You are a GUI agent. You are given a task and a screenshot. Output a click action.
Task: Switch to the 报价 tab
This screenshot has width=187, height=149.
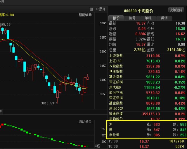[x=116, y=18]
